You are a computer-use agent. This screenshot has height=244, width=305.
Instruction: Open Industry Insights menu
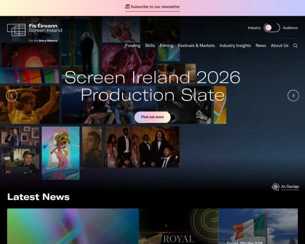(235, 46)
